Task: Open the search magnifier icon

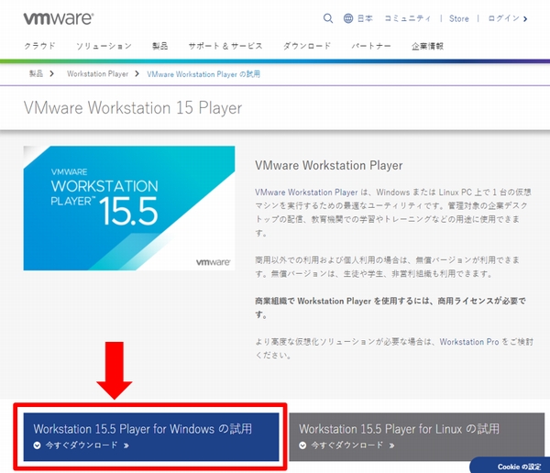Action: point(328,18)
